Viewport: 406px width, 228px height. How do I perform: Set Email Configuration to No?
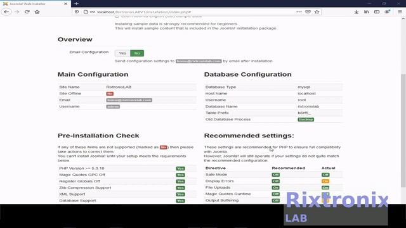point(137,53)
